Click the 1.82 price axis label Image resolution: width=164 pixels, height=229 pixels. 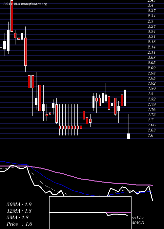point(152,99)
